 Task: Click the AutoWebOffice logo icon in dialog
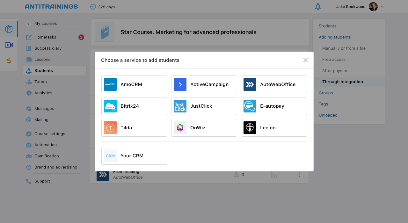(x=250, y=84)
